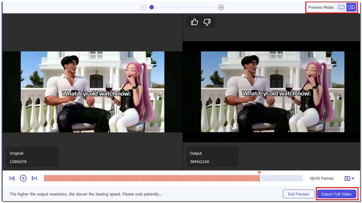Click Exit Preview button
This screenshot has width=362, height=203.
coord(298,194)
